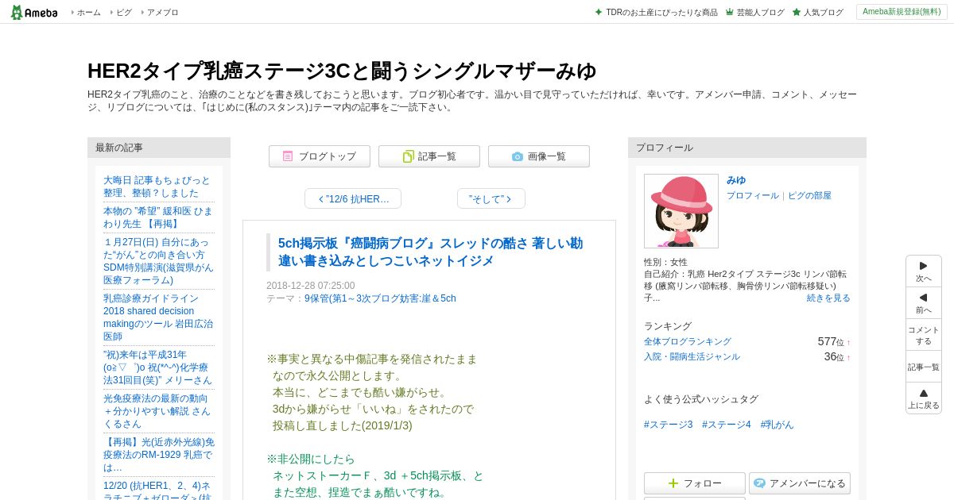Open 入院・闘病生活ジャンル link
Image resolution: width=954 pixels, height=500 pixels.
pos(692,356)
